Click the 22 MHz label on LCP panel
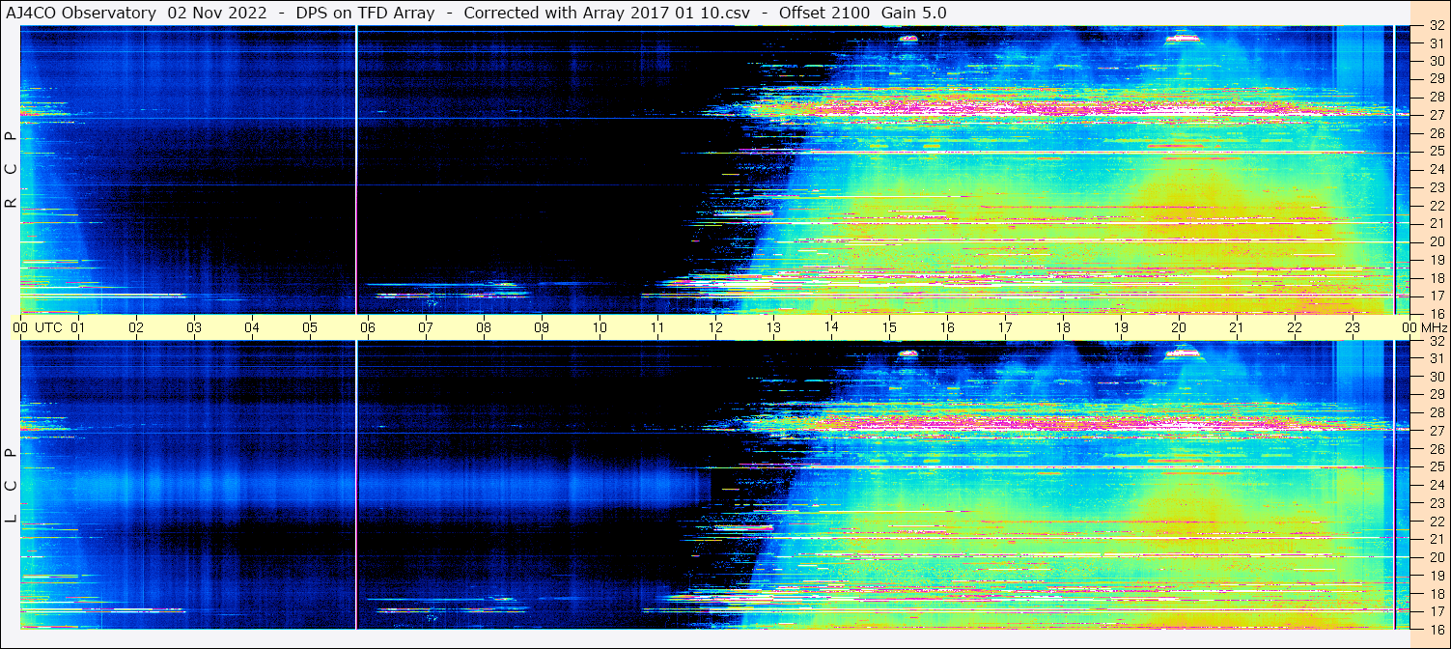This screenshot has width=1451, height=649. [1436, 522]
